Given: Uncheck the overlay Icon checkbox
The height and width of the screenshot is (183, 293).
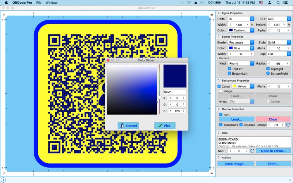Looking at the screenshot, I should [x=221, y=114].
